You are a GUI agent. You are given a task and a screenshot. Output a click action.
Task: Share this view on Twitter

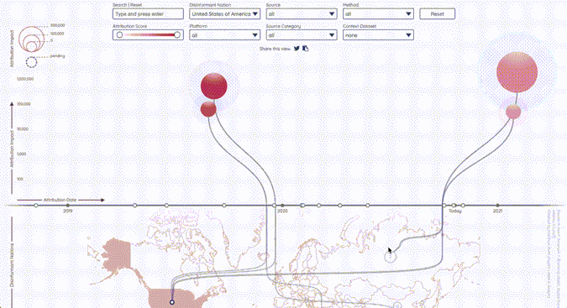[297, 49]
